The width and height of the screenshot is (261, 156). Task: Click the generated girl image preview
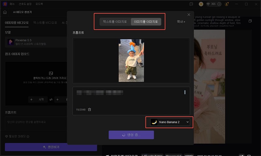209,86
